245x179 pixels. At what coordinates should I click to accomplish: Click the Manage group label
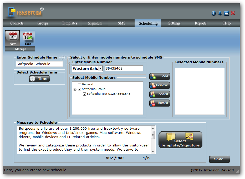click(x=20, y=49)
